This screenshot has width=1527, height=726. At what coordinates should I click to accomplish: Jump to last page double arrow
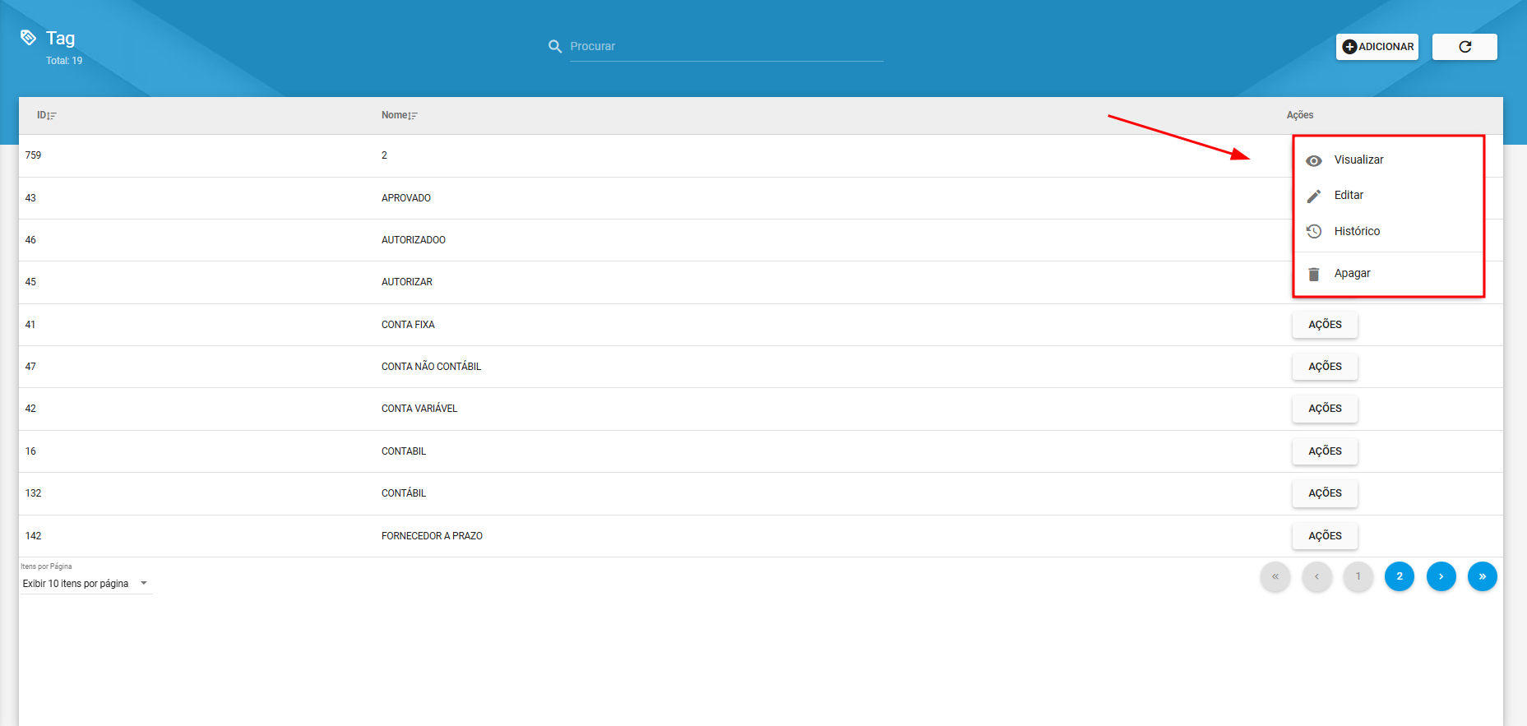coord(1482,576)
